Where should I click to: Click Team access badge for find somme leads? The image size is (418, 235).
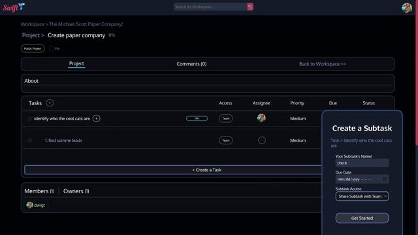click(226, 140)
